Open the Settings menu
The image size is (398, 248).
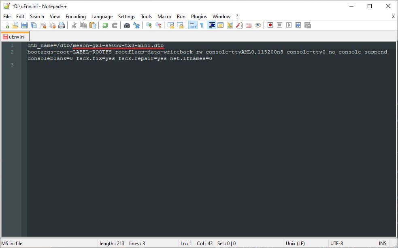click(x=126, y=17)
